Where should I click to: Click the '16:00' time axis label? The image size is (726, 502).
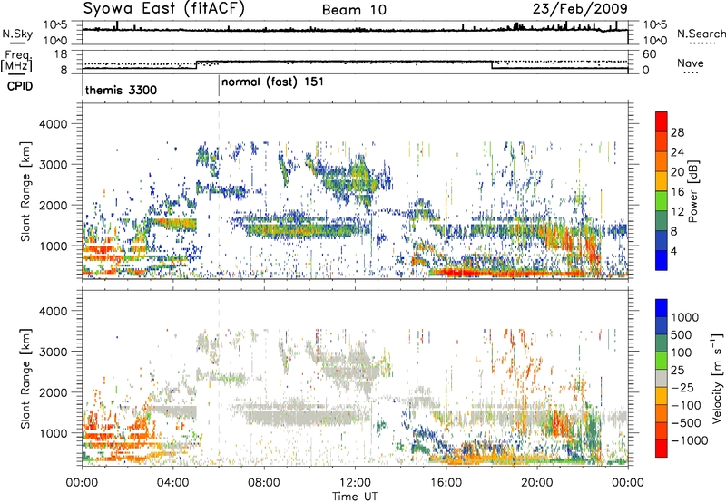click(x=446, y=483)
